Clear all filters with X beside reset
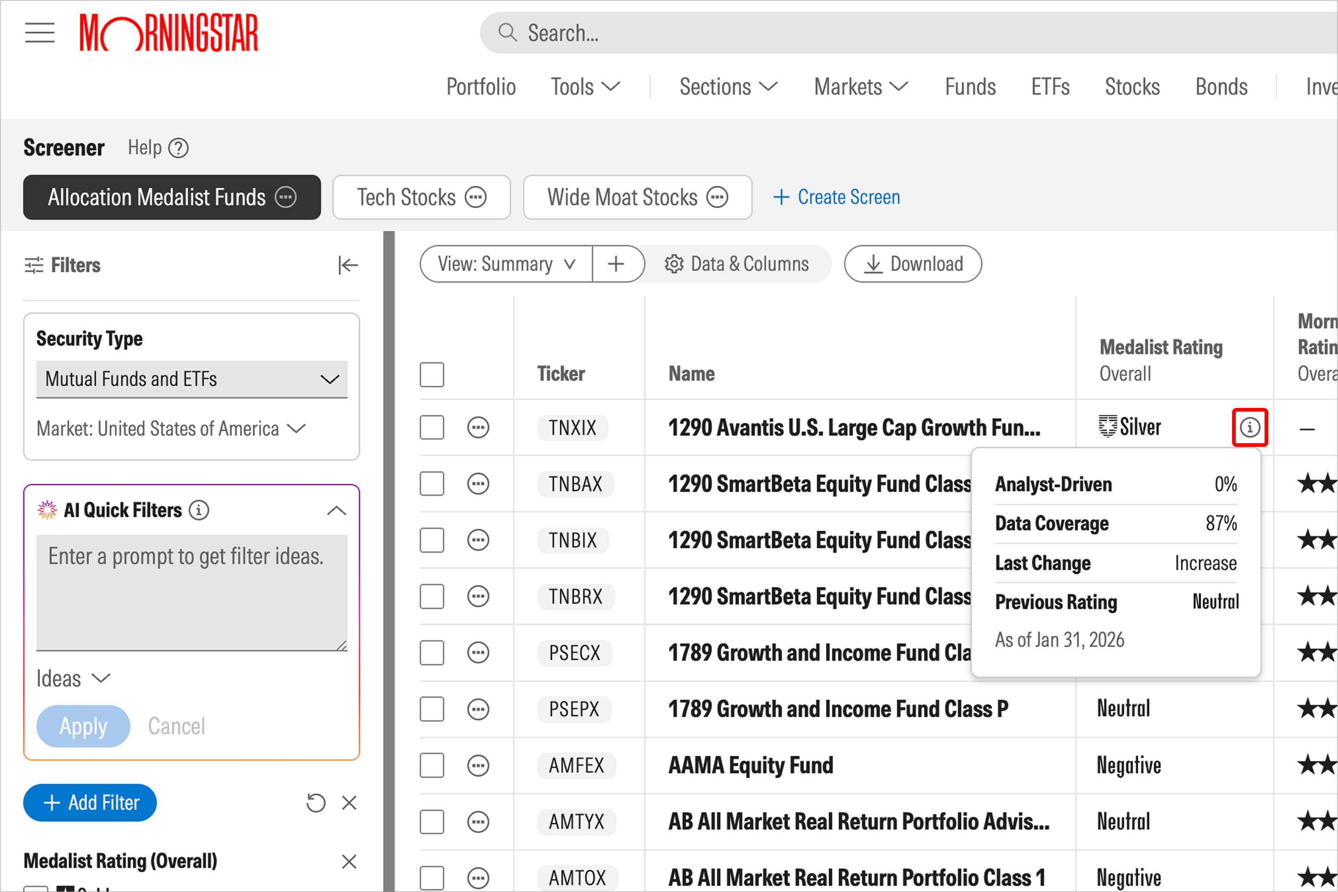Screen dimensions: 1338x892 [x=349, y=803]
